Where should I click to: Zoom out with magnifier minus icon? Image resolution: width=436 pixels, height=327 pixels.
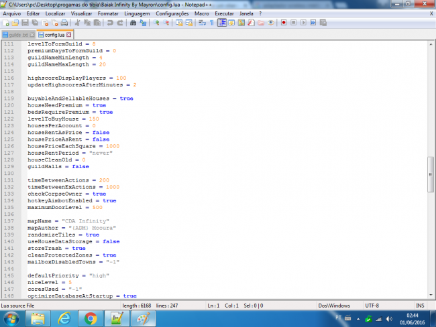click(x=166, y=23)
